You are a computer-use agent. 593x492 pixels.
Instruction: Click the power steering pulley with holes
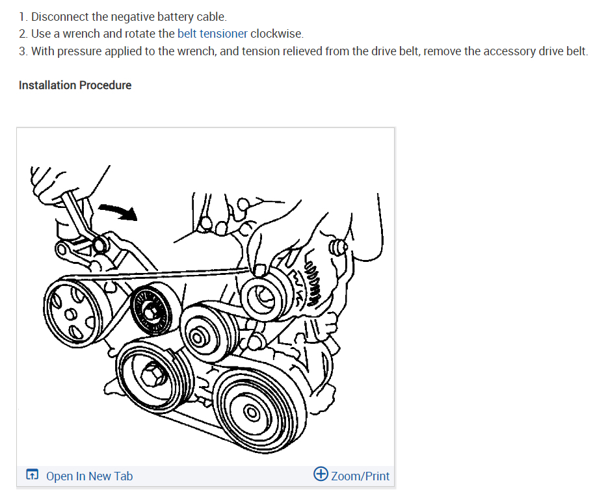coord(72,313)
